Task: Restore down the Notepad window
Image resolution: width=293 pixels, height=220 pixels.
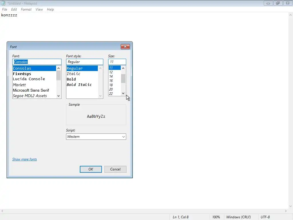Action: [x=278, y=3]
